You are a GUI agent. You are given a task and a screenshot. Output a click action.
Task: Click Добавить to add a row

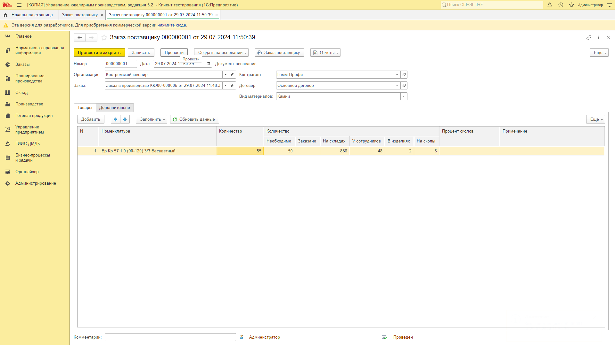point(91,119)
